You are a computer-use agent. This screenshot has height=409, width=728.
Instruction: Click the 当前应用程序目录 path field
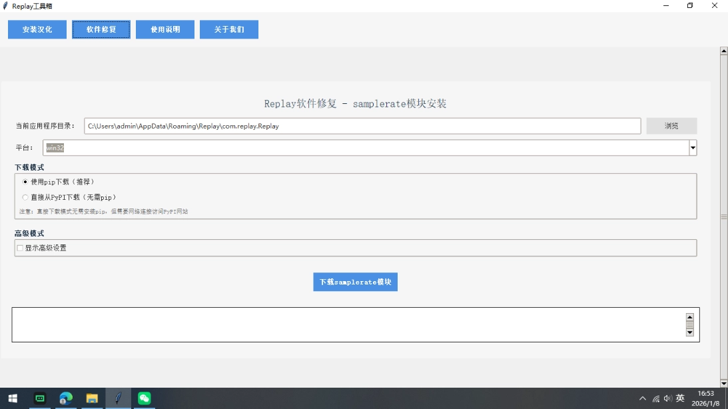point(362,126)
